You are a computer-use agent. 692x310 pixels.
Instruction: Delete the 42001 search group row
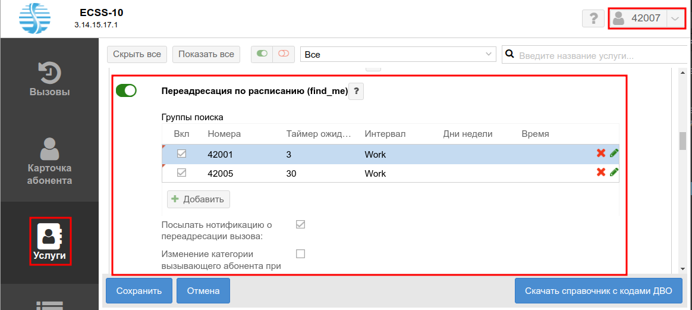[x=601, y=154]
